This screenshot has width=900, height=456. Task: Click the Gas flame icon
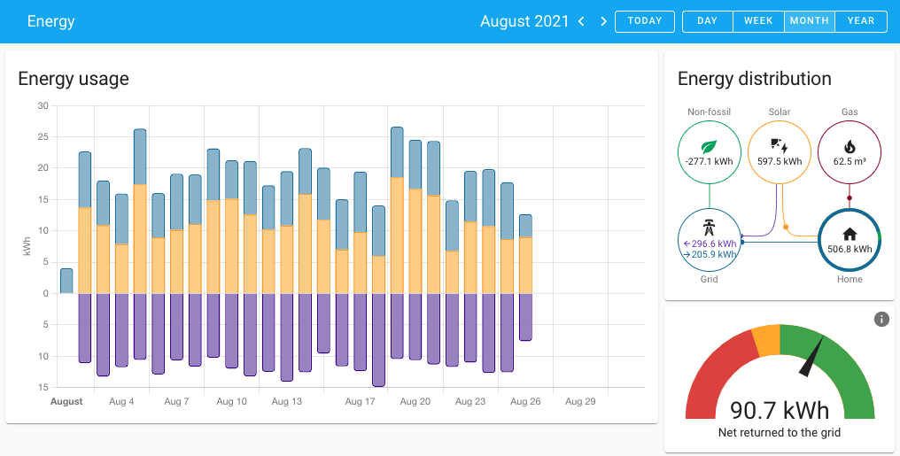coord(849,146)
